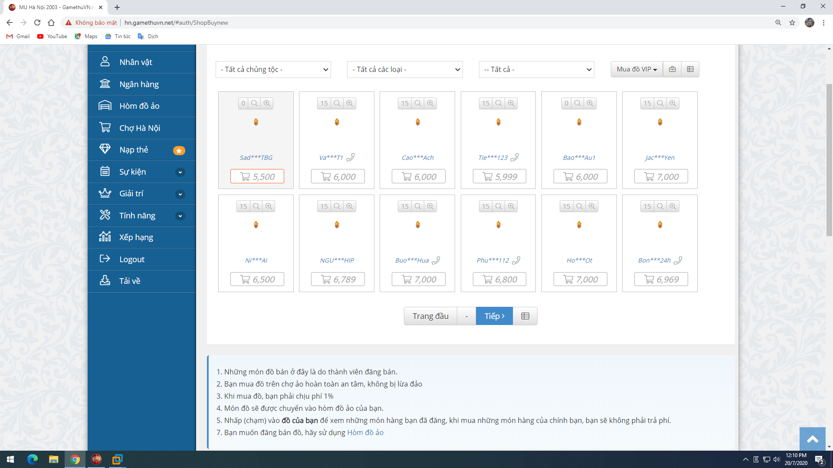Screen dimensions: 833x468
Task: Bookmark this page with the star icon
Action: pyautogui.click(x=792, y=23)
